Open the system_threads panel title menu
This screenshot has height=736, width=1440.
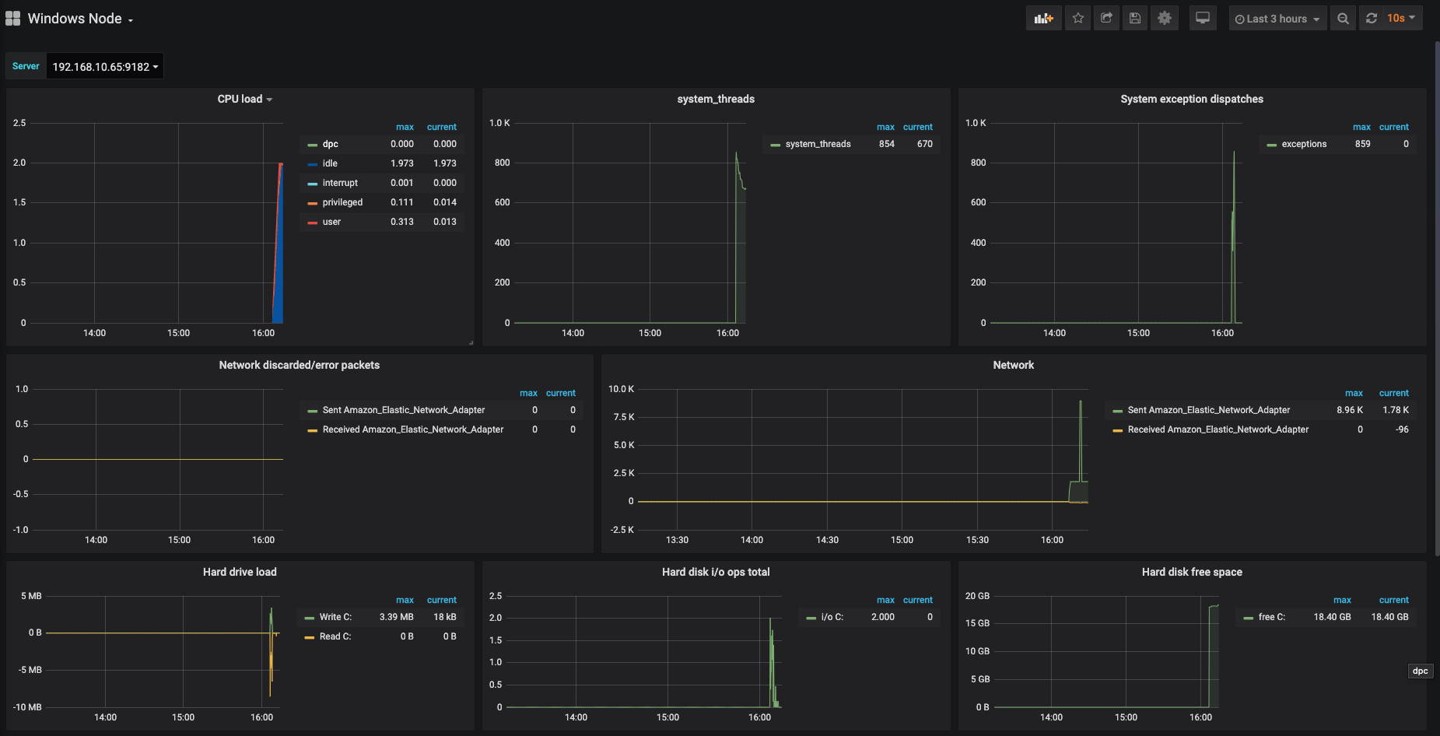(x=716, y=99)
